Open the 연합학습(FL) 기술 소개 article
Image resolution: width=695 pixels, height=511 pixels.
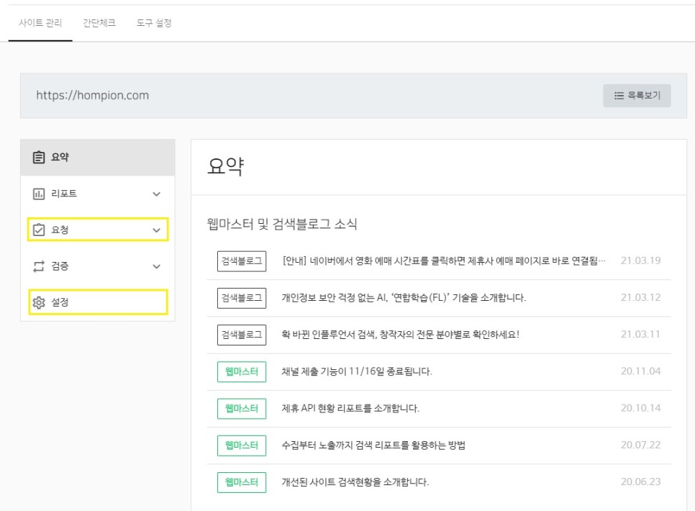click(404, 298)
